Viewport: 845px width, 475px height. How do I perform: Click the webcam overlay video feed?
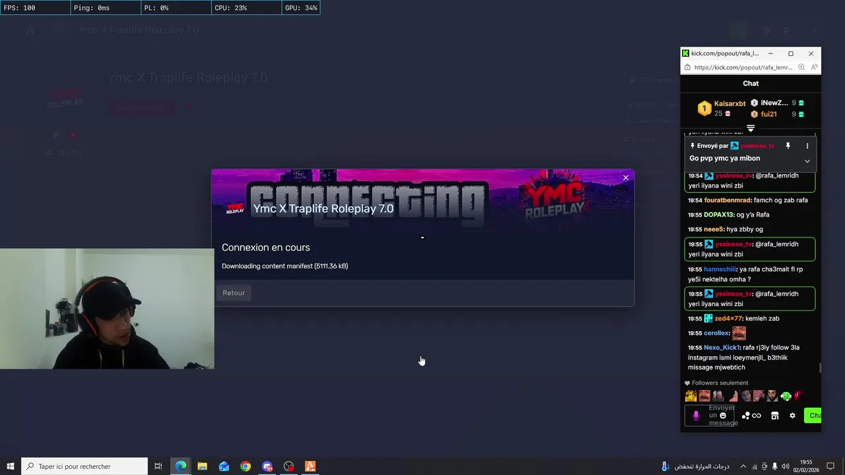107,309
